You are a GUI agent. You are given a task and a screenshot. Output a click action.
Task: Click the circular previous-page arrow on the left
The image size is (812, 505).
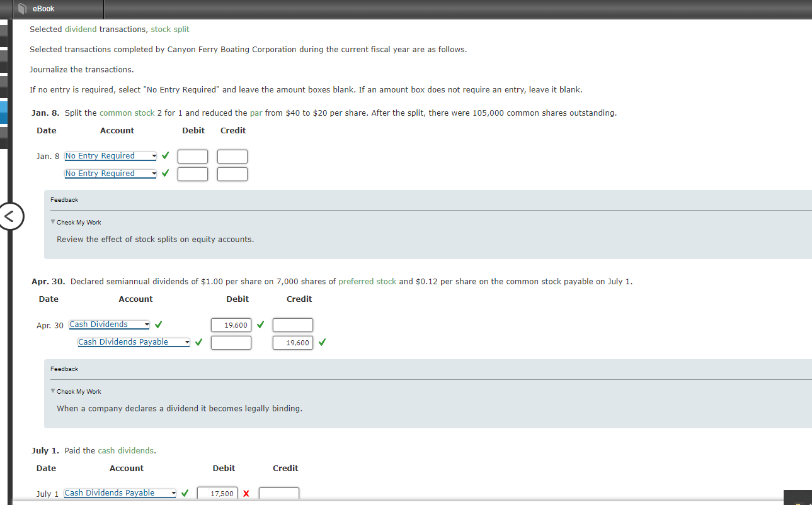11,216
